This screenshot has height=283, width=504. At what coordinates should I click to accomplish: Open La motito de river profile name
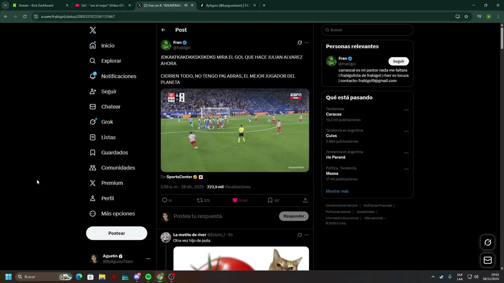(x=190, y=235)
